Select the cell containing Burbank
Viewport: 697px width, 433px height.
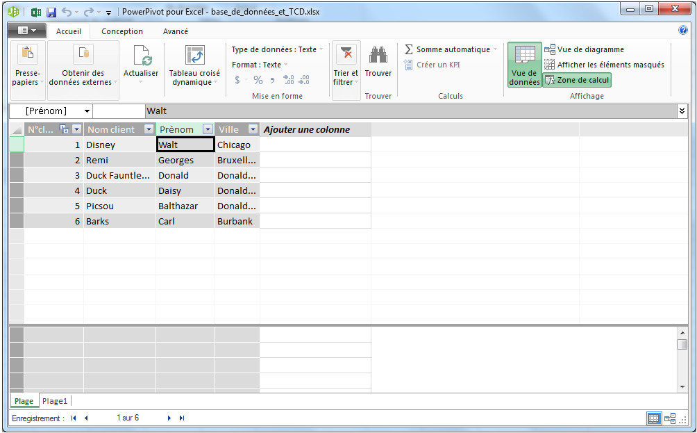point(237,221)
